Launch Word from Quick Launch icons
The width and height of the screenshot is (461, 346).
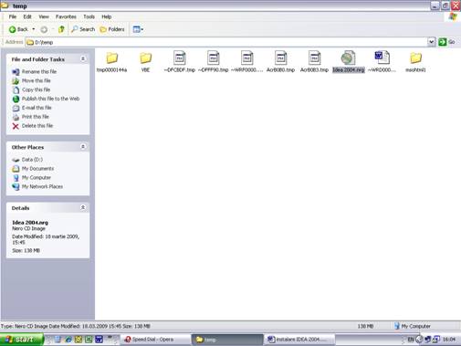(x=99, y=340)
